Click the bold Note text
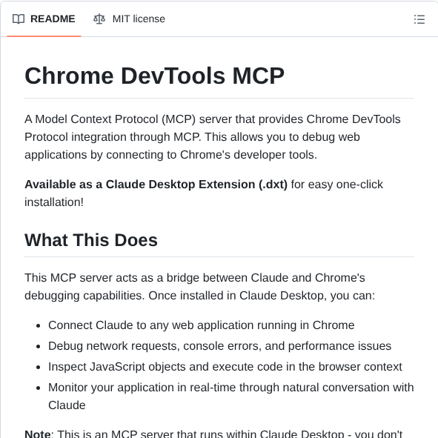 (38, 434)
